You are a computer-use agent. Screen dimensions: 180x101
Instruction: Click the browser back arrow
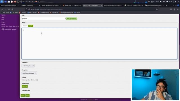[x=2, y=9]
